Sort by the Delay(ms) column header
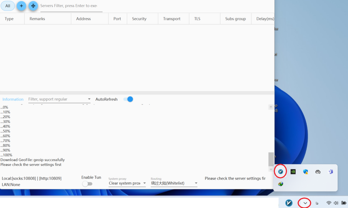Screen dimensions: 348x208 pyautogui.click(x=265, y=19)
